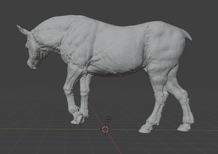Select the dashed point light object
Screen dimensions: 218x154
tap(108, 119)
